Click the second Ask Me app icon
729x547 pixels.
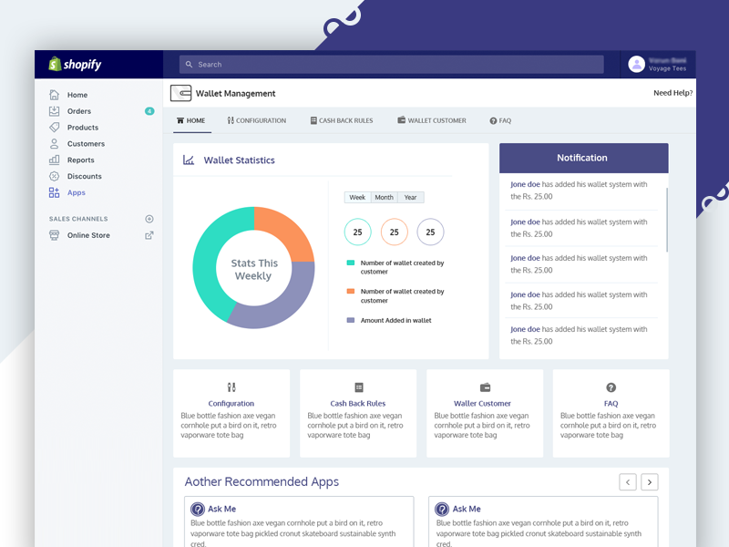click(442, 509)
